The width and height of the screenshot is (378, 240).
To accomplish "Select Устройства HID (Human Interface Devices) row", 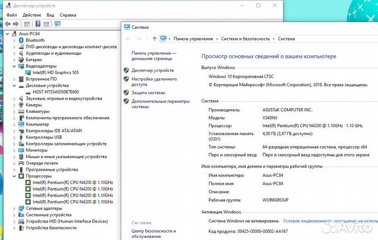I will [x=67, y=221].
